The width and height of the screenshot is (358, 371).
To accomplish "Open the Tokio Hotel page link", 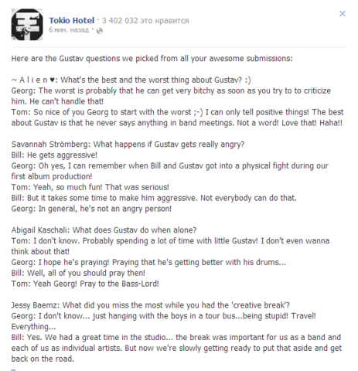I will (x=72, y=20).
